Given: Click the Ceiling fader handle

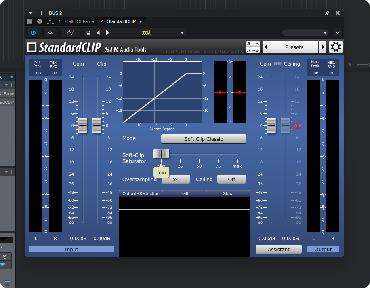Looking at the screenshot, I should [x=286, y=125].
